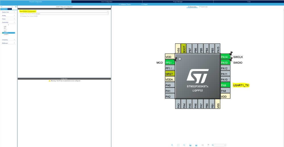This screenshot has width=284, height=147.
Task: Click pin PA2 on the chip
Action: pos(170,96)
